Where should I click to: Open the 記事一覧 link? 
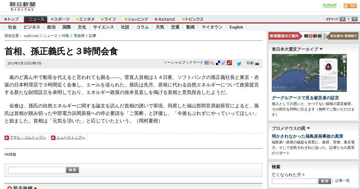343,181
